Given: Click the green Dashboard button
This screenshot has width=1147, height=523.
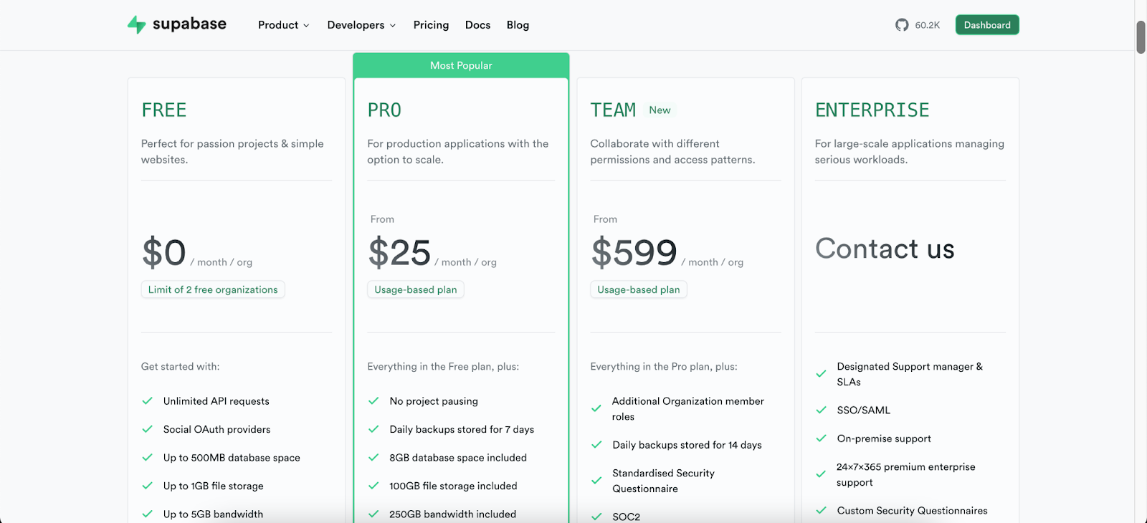Looking at the screenshot, I should click(x=987, y=25).
